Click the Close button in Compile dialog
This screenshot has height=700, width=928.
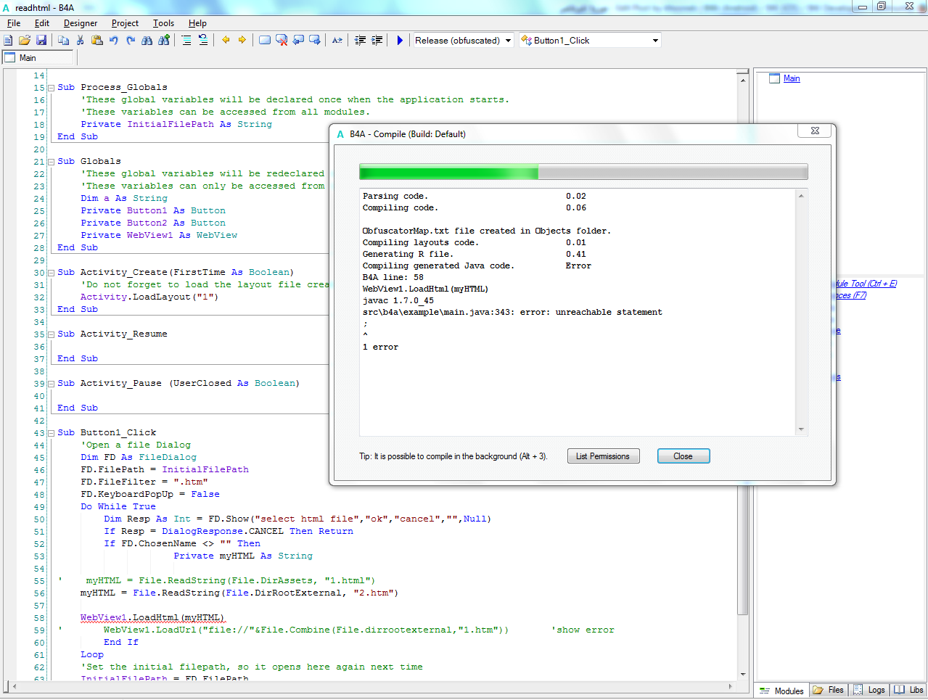tap(683, 456)
